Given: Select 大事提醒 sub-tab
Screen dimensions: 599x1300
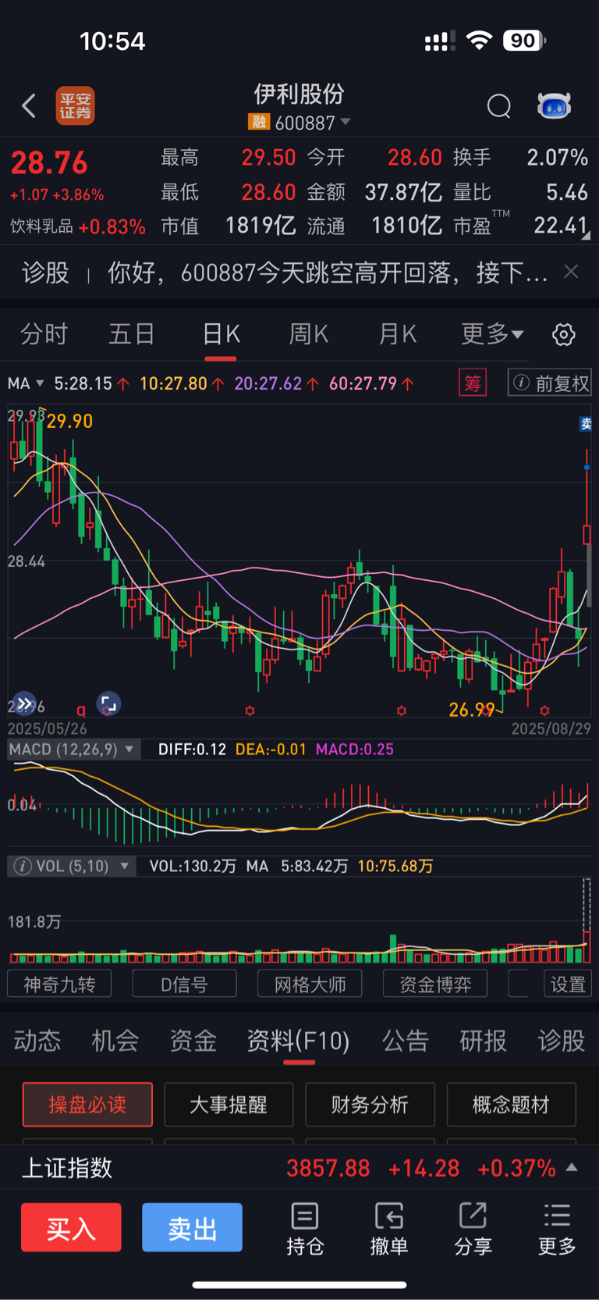Looking at the screenshot, I should click(x=229, y=1104).
